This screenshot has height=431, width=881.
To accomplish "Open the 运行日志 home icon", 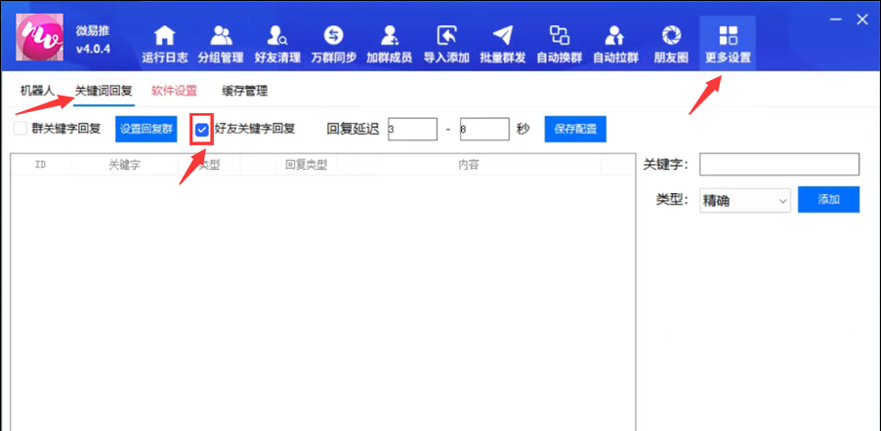I will [165, 36].
